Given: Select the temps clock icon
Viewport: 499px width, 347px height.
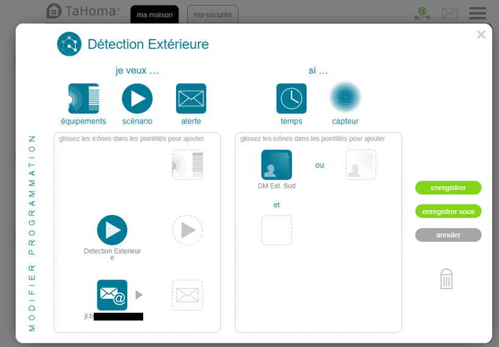Looking at the screenshot, I should point(291,99).
